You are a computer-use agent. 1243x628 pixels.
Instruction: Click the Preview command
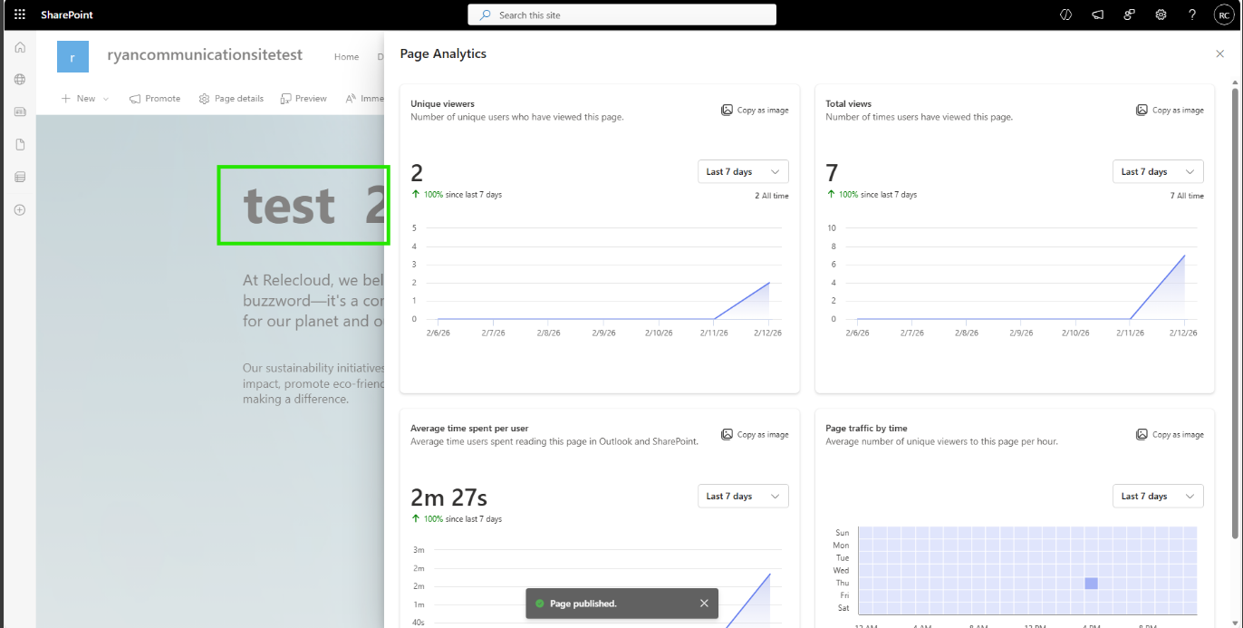(x=304, y=98)
